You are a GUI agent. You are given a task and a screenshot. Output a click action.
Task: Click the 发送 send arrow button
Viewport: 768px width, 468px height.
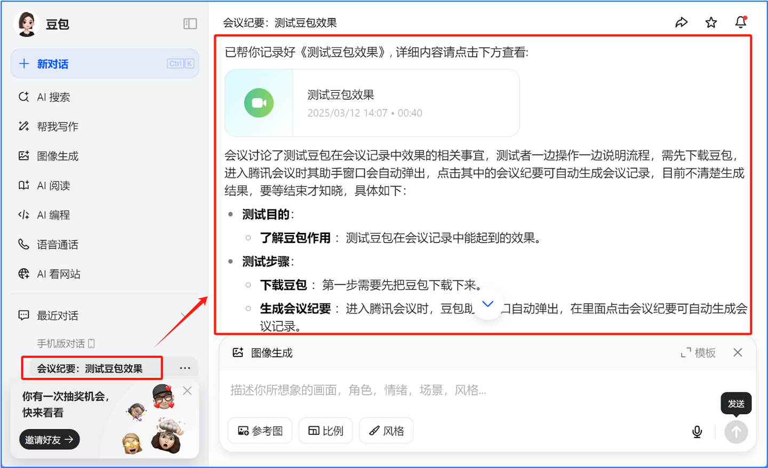tap(736, 432)
